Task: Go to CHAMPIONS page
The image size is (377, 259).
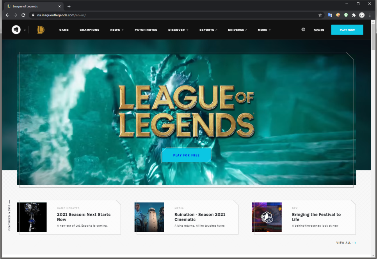Action: coord(89,30)
